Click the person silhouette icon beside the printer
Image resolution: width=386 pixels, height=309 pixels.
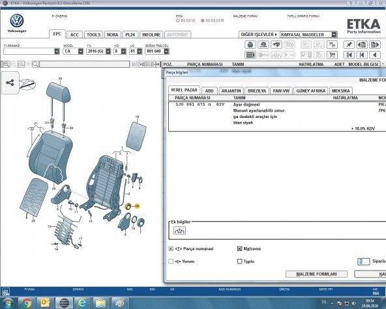[x=263, y=45]
